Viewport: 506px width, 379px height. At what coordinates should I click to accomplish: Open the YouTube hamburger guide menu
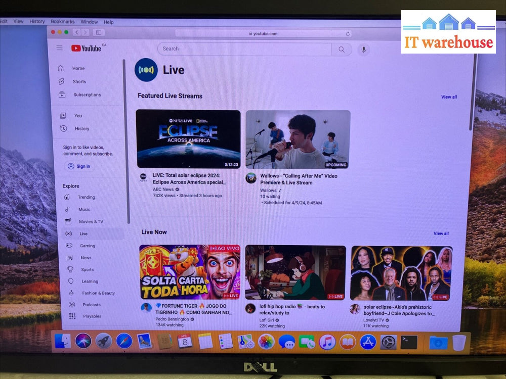60,48
